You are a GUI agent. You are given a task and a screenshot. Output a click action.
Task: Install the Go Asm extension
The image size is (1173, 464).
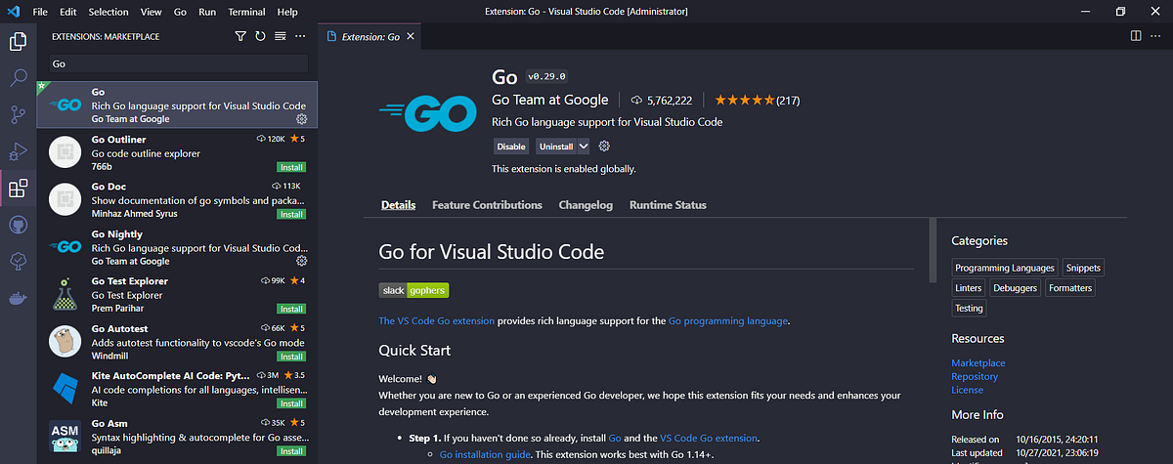(x=291, y=451)
